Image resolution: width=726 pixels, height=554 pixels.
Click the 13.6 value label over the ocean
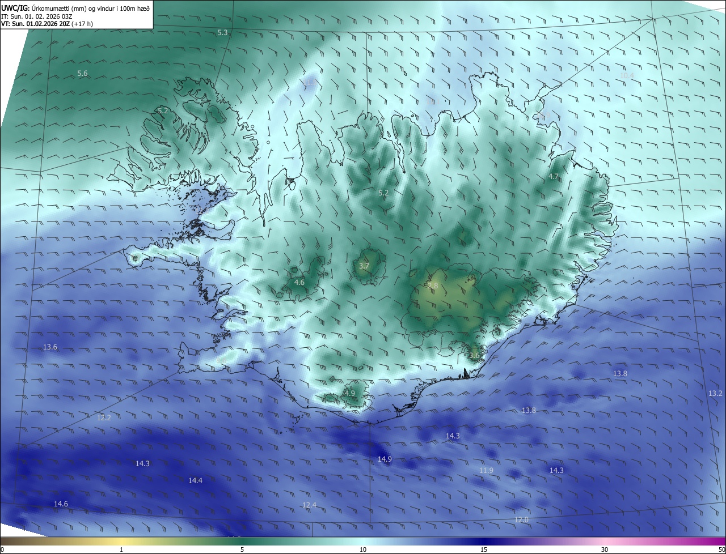[50, 347]
